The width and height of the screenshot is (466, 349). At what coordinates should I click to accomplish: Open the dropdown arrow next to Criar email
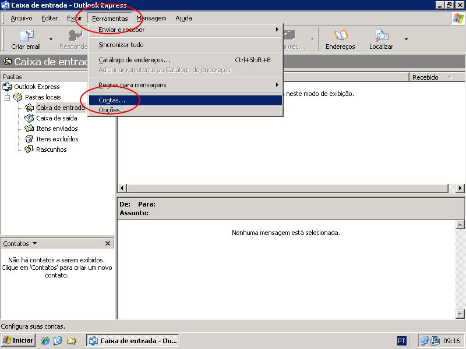(x=51, y=39)
